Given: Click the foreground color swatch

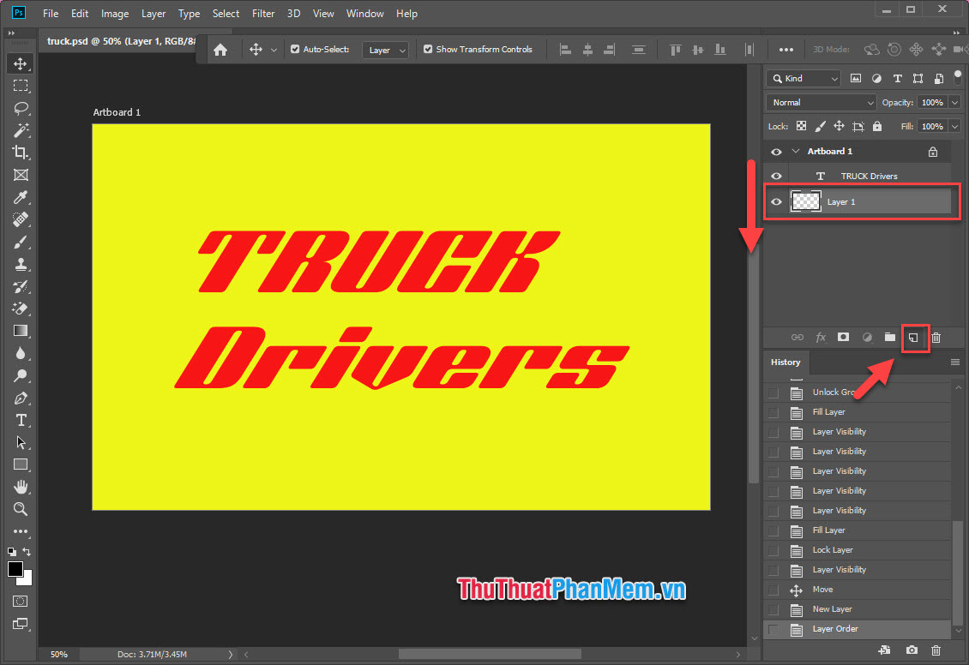Looking at the screenshot, I should [15, 571].
